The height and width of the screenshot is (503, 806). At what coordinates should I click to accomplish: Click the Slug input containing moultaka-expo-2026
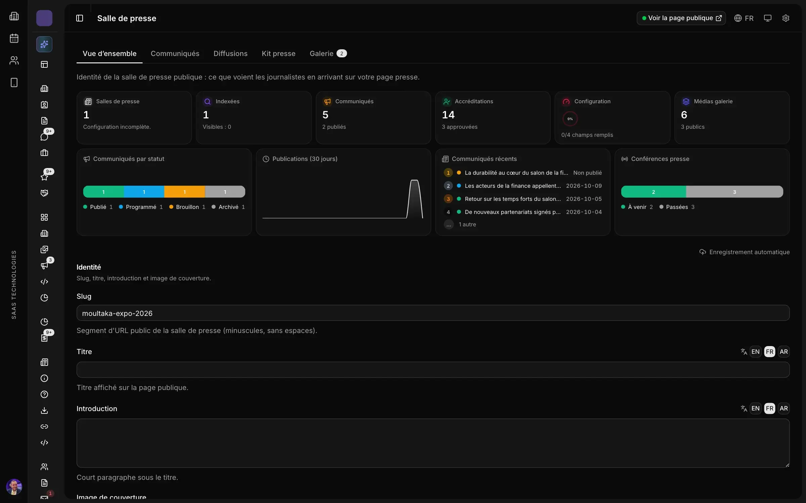[433, 313]
